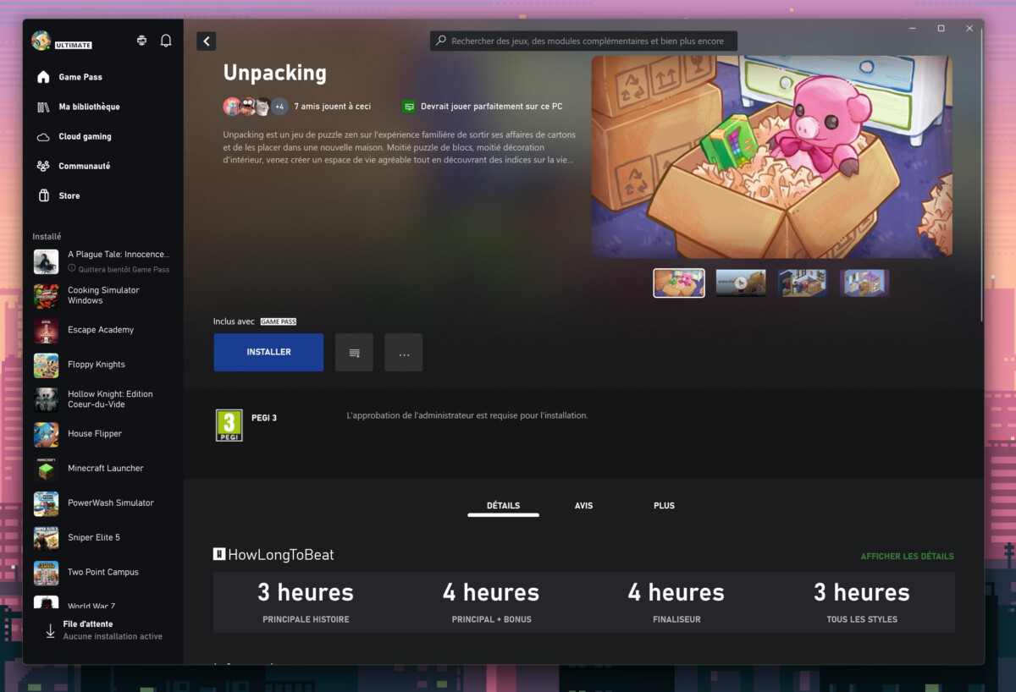Click the "3 heures" PRINCIPALE HISTOIRE value
Screen dimensions: 1016x692
tap(306, 592)
